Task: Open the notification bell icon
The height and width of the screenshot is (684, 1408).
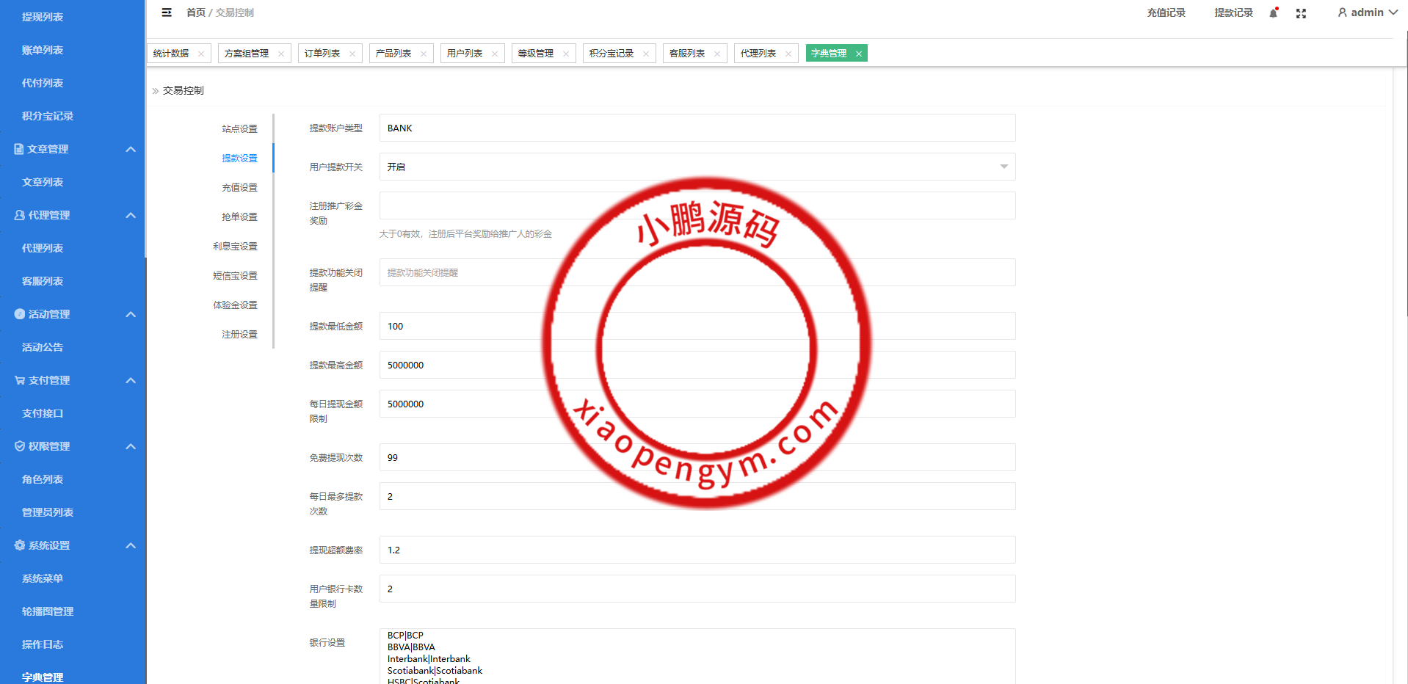Action: [1274, 13]
